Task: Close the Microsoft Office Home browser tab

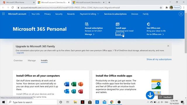Action: pos(34,2)
